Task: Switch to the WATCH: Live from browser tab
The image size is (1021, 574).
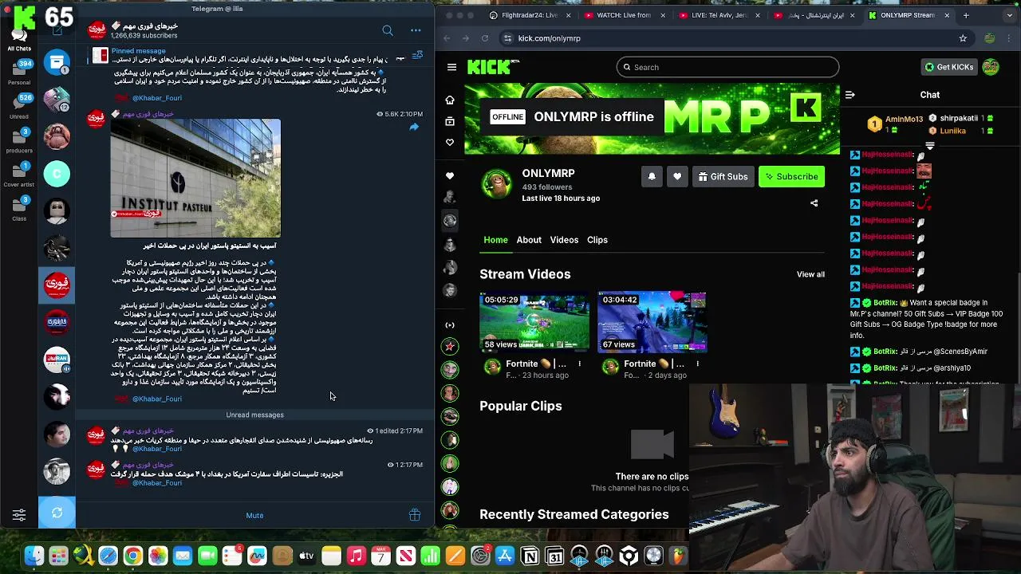Action: [625, 15]
